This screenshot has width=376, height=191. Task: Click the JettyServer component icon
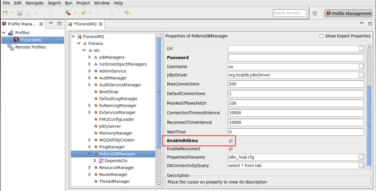click(96, 126)
